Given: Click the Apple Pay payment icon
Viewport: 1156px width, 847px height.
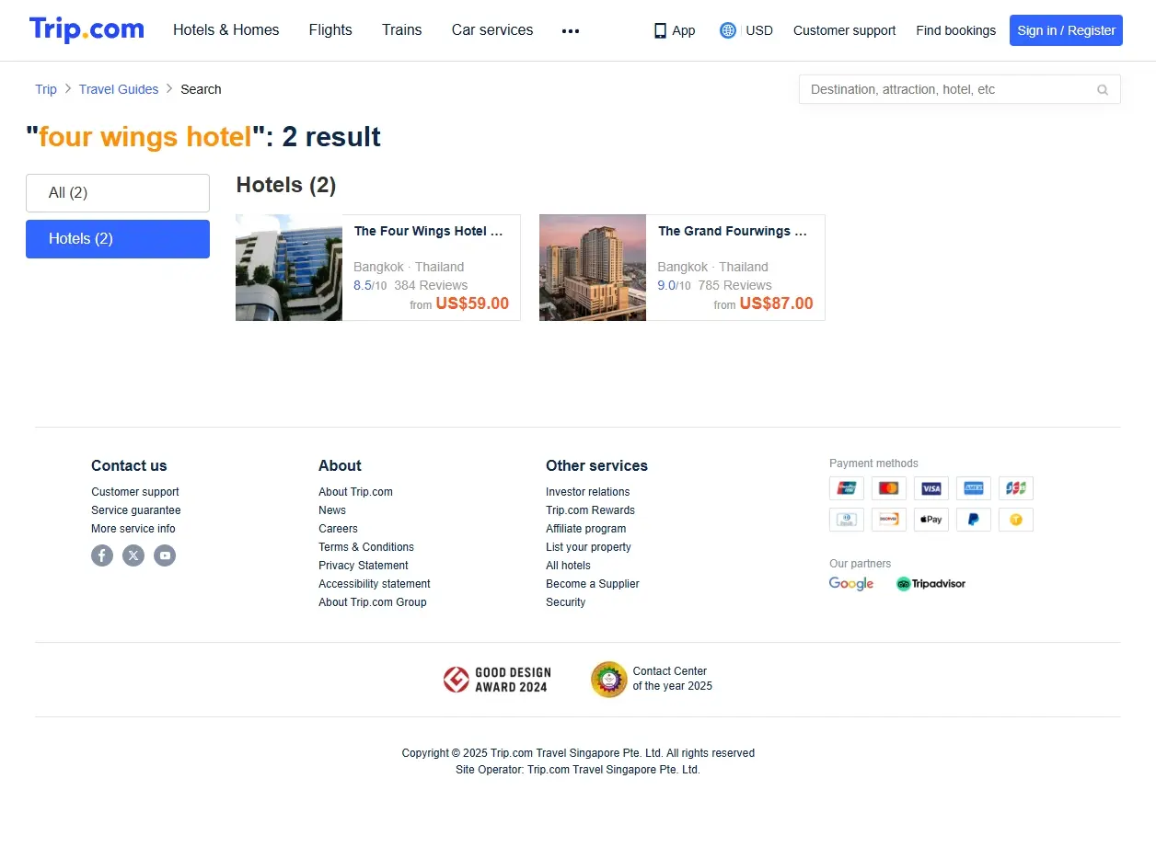Looking at the screenshot, I should 931,520.
